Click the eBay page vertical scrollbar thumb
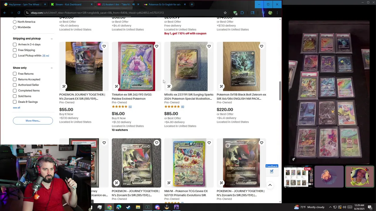Image resolution: width=376 pixels, height=211 pixels. [x=280, y=91]
